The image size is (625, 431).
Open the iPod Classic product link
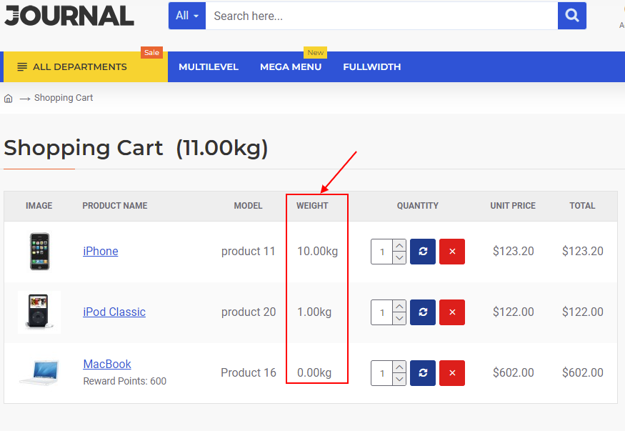(x=114, y=312)
